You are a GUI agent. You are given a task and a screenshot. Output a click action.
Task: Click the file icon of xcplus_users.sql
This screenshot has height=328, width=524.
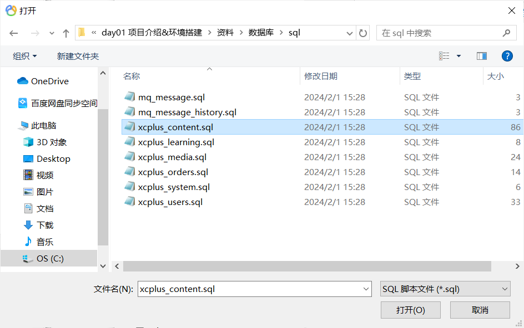pyautogui.click(x=130, y=202)
